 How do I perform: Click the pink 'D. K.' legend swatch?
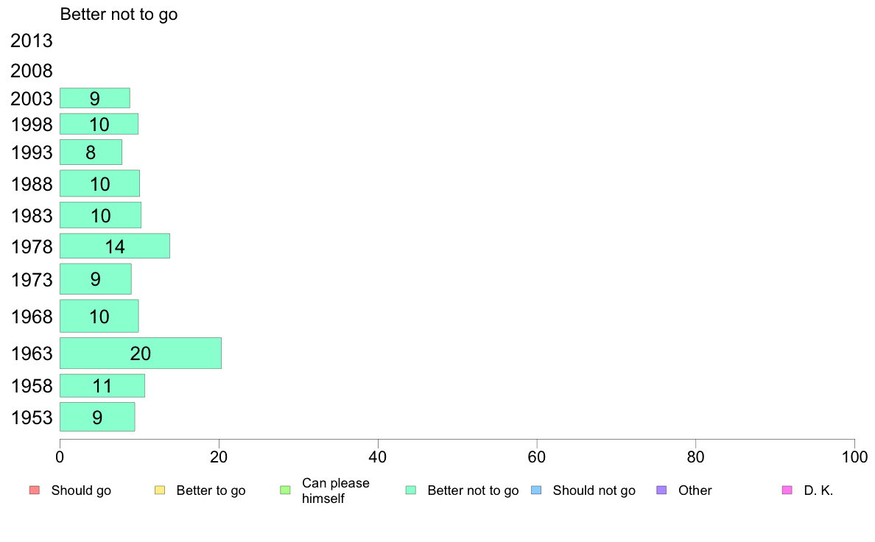click(787, 490)
